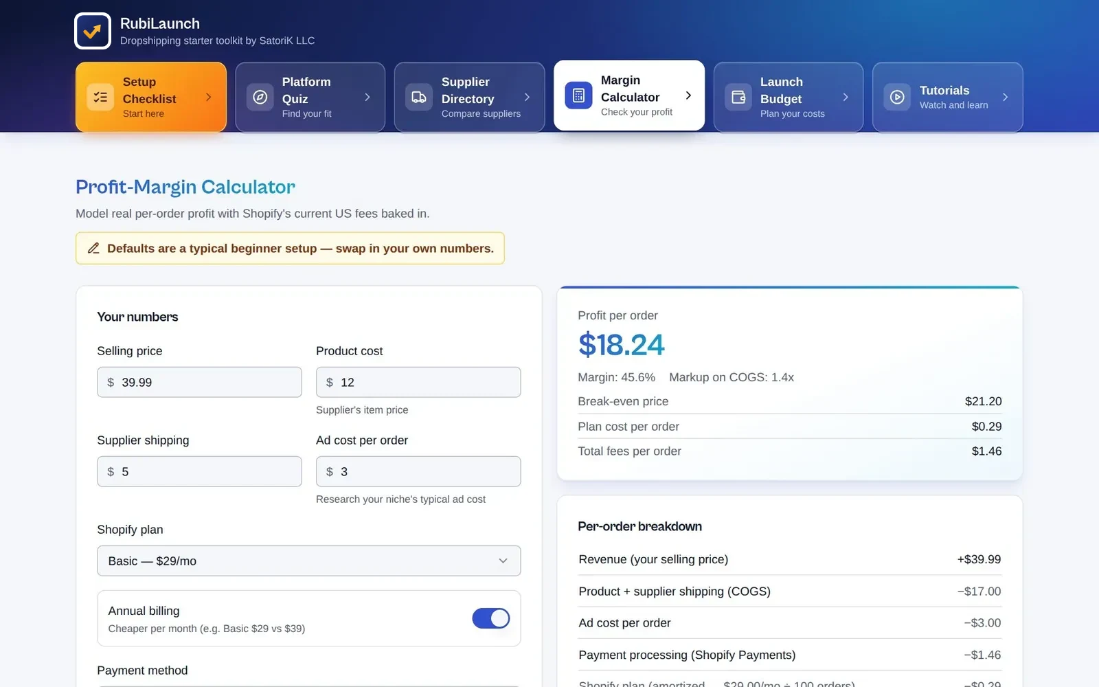Click the Tutorials play icon
This screenshot has width=1099, height=687.
897,97
